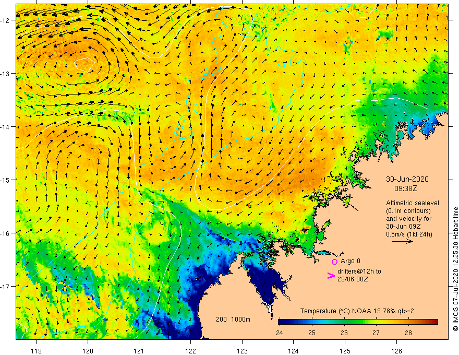This screenshot has height=355, width=459.
Task: Click the longitude axis label 124
Action: click(293, 351)
